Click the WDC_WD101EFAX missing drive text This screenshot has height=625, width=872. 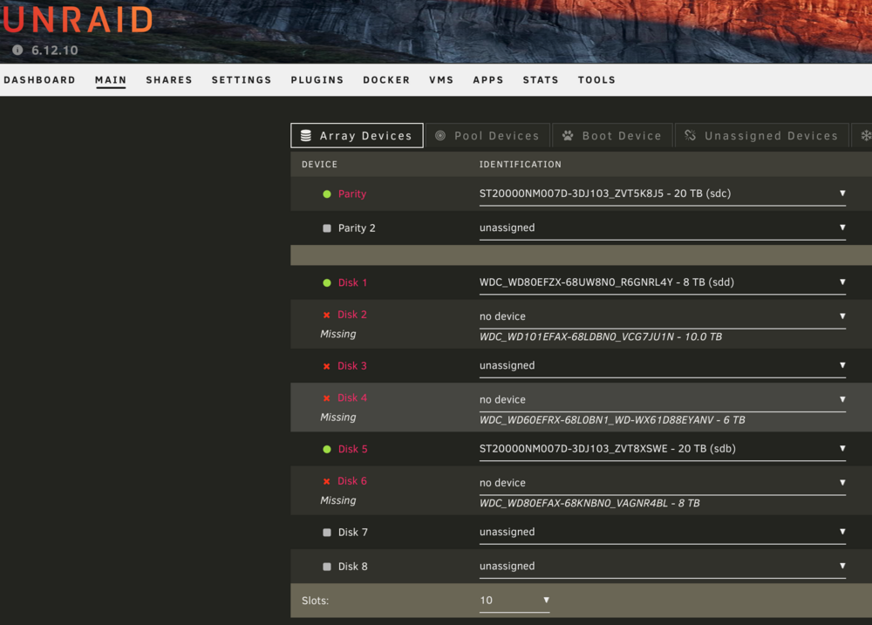tap(601, 337)
